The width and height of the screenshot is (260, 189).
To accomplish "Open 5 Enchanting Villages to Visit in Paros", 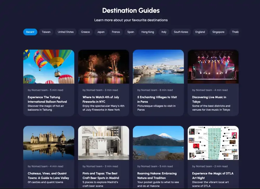I will click(157, 99).
